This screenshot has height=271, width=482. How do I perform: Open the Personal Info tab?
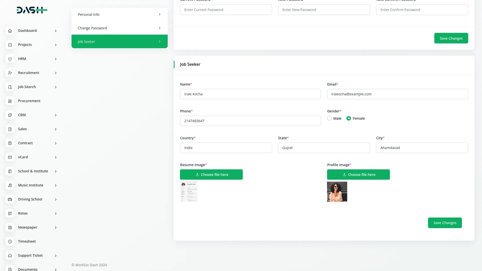click(x=119, y=15)
